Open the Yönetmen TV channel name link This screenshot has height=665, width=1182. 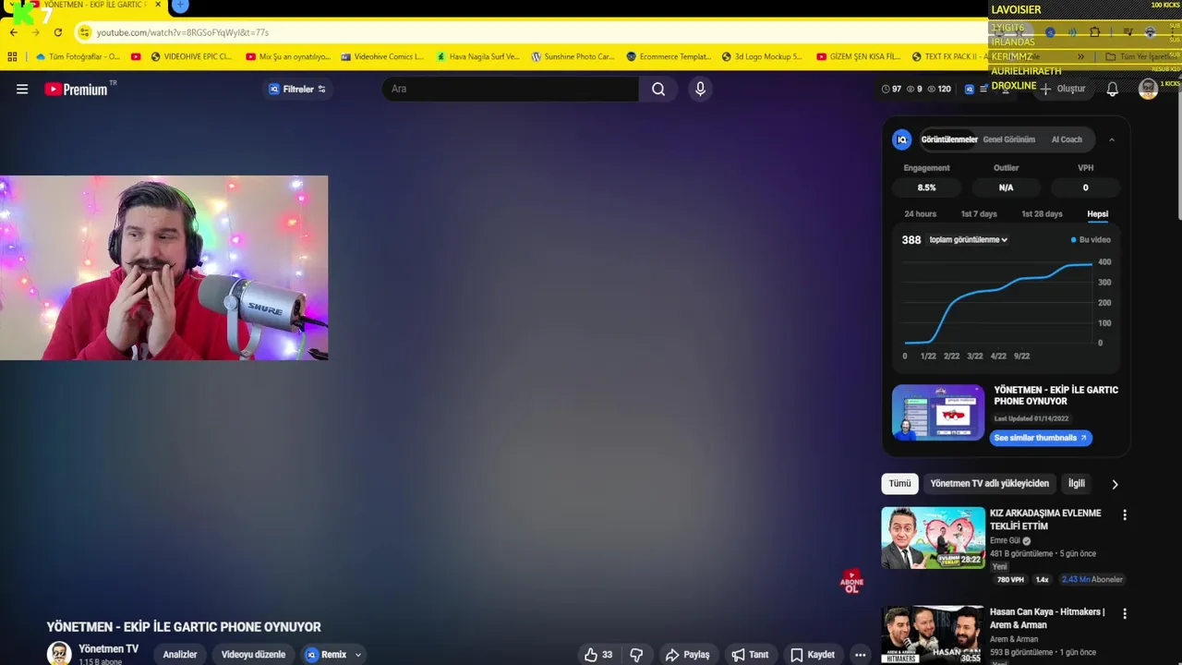click(x=109, y=648)
